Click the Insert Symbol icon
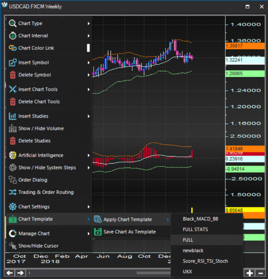Screen dimensions: 268x279 click(13, 62)
